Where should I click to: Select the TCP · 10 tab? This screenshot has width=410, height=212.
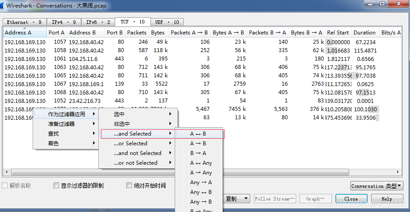pos(132,22)
